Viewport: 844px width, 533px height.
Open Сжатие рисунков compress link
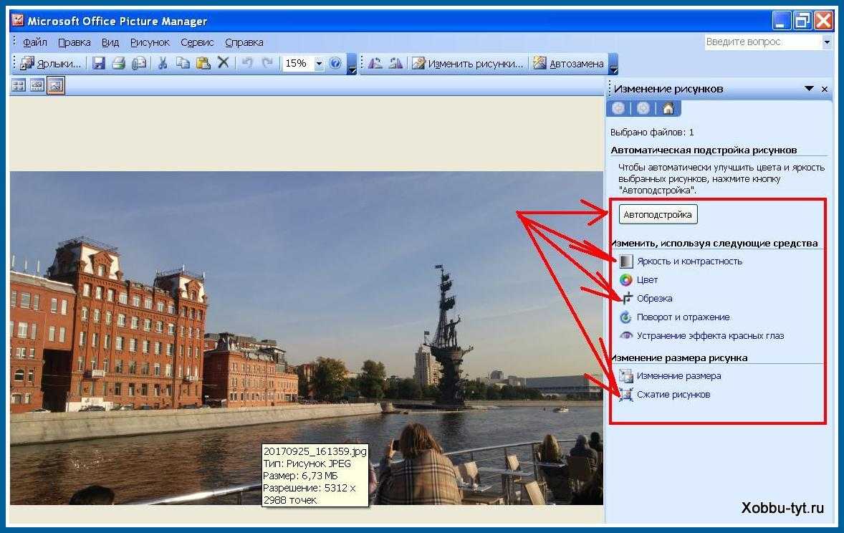673,395
